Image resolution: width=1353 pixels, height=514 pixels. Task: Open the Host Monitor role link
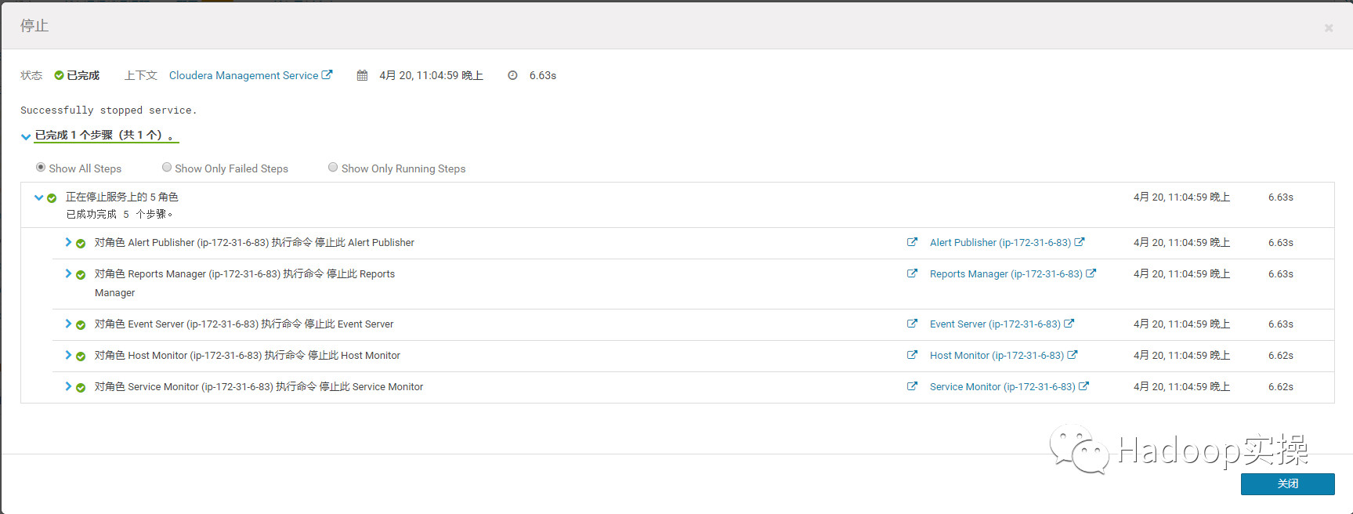[x=997, y=356]
